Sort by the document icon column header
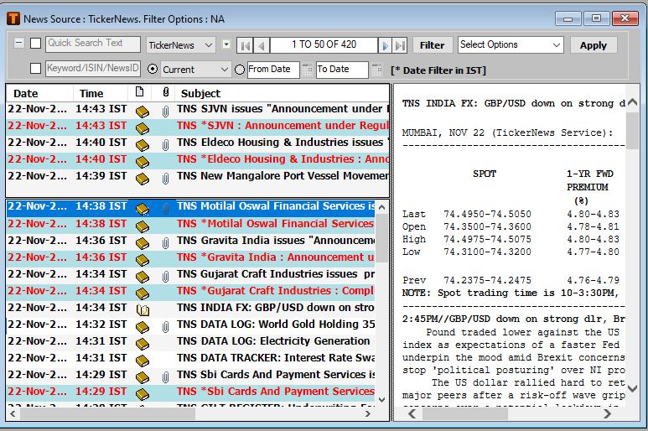 click(140, 91)
